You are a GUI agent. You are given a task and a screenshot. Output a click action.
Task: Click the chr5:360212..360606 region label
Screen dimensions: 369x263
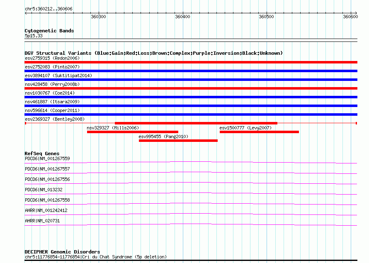49,9
